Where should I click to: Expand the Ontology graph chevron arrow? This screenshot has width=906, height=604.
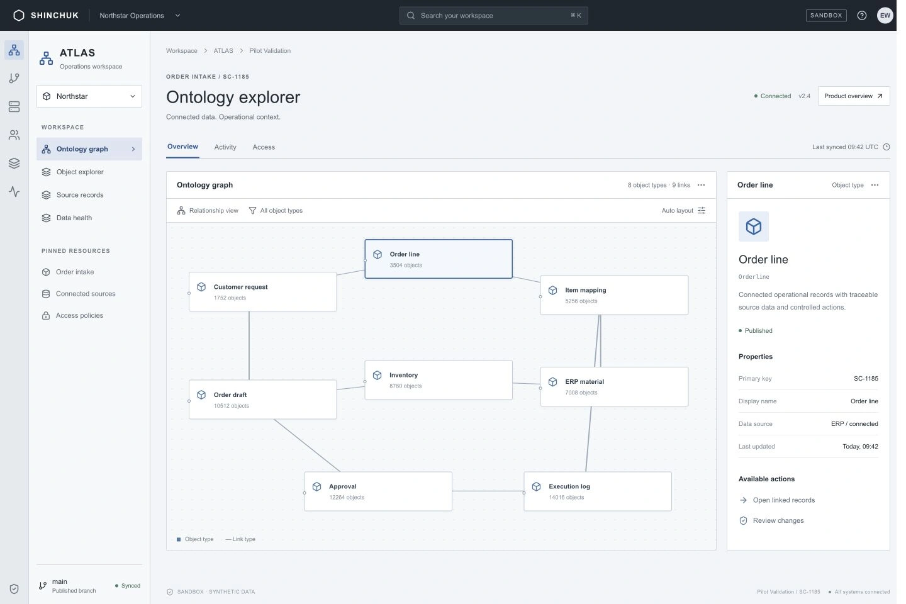point(133,149)
